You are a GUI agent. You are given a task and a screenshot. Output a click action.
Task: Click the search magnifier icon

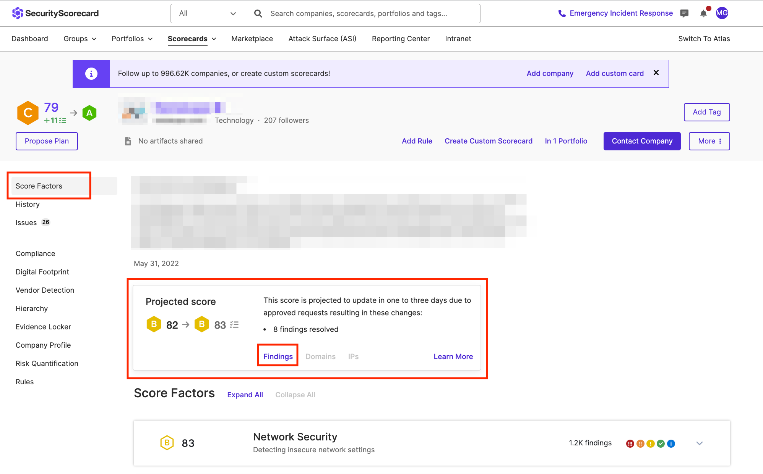click(258, 13)
